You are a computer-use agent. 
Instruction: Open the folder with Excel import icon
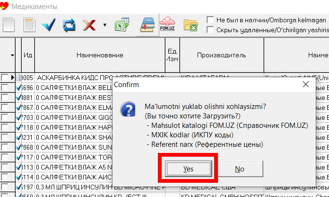[190, 25]
